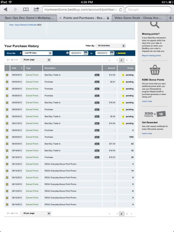
Task: Reload the page with refresh icon
Action: (x=121, y=10)
